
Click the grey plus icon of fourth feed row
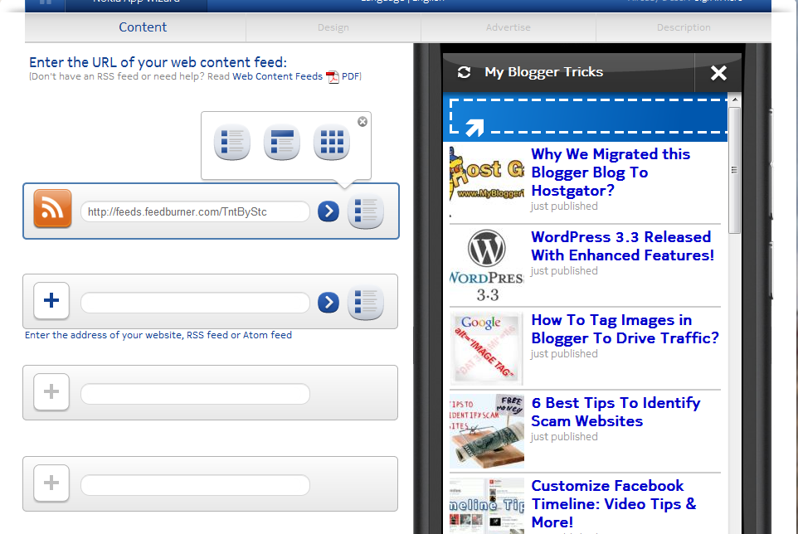click(51, 483)
